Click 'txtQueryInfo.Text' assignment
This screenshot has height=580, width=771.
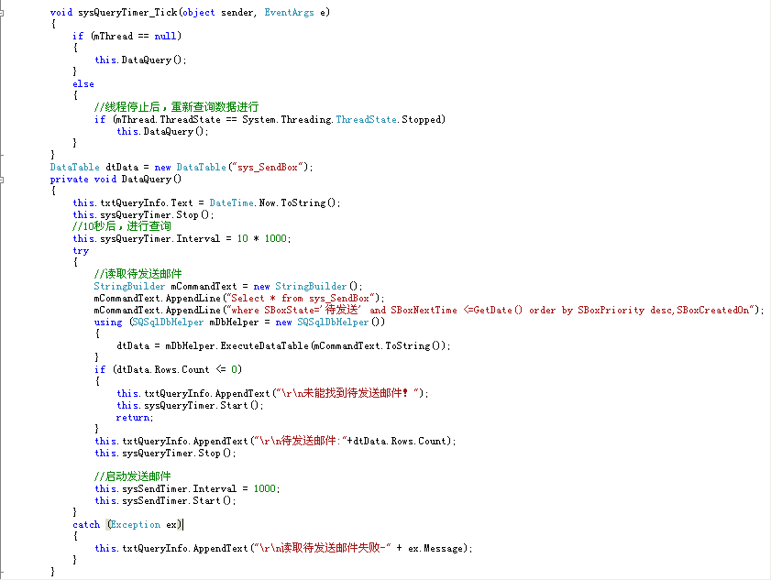147,203
